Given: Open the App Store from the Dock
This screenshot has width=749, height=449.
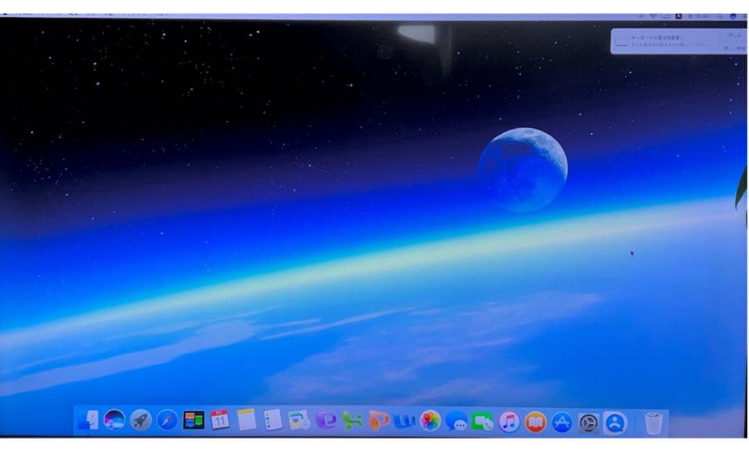Looking at the screenshot, I should (x=562, y=419).
